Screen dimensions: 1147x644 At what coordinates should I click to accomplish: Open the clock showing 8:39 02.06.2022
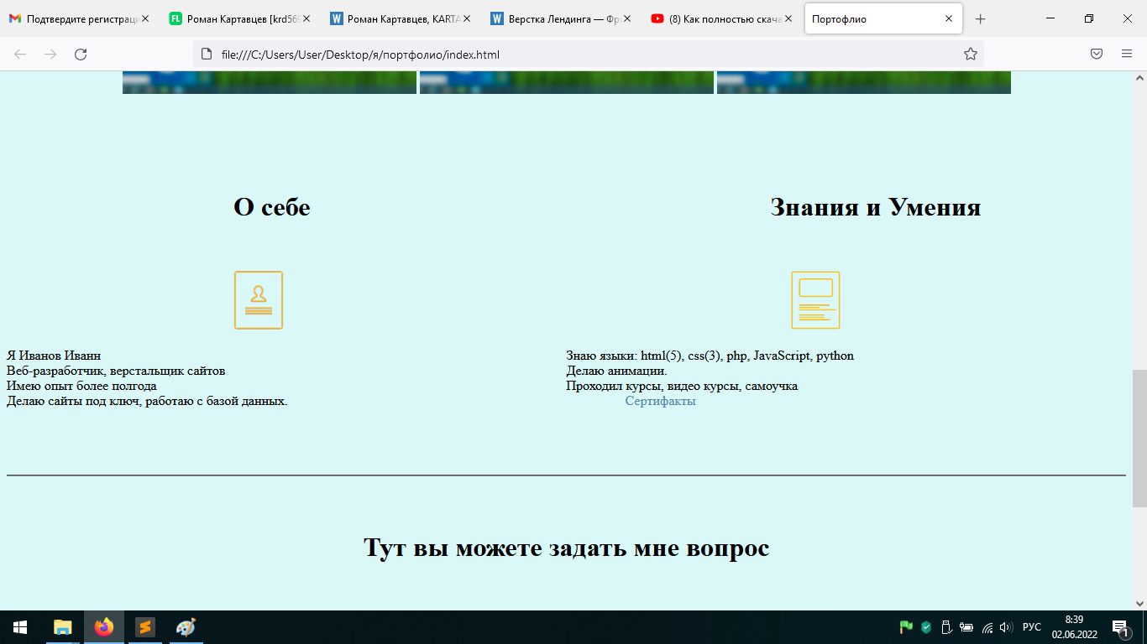click(1074, 627)
